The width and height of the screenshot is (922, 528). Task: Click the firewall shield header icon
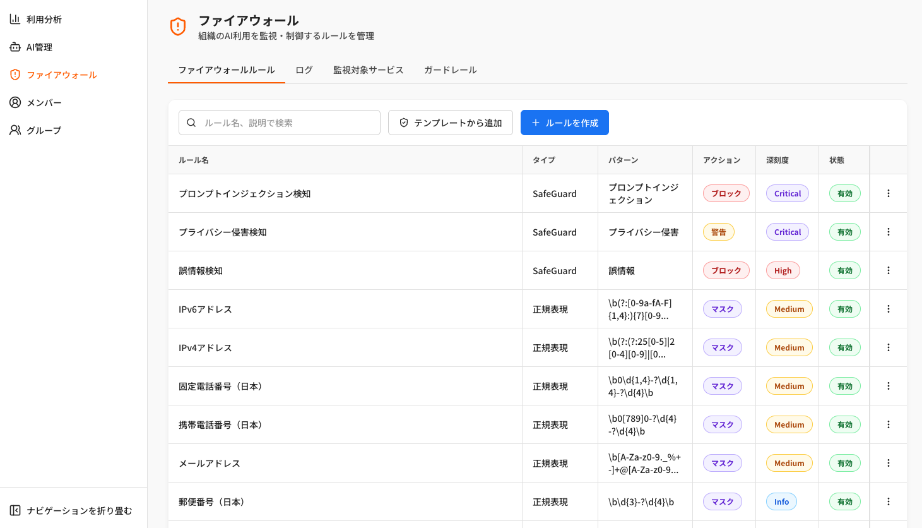point(178,27)
